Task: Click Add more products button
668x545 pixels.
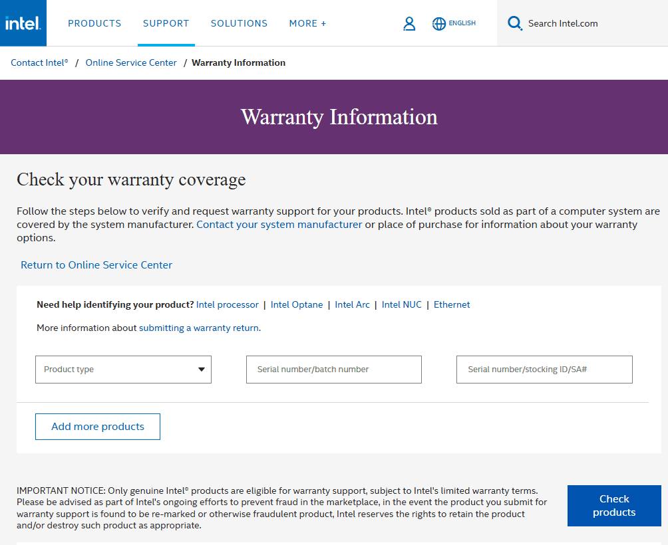Action: [x=98, y=426]
